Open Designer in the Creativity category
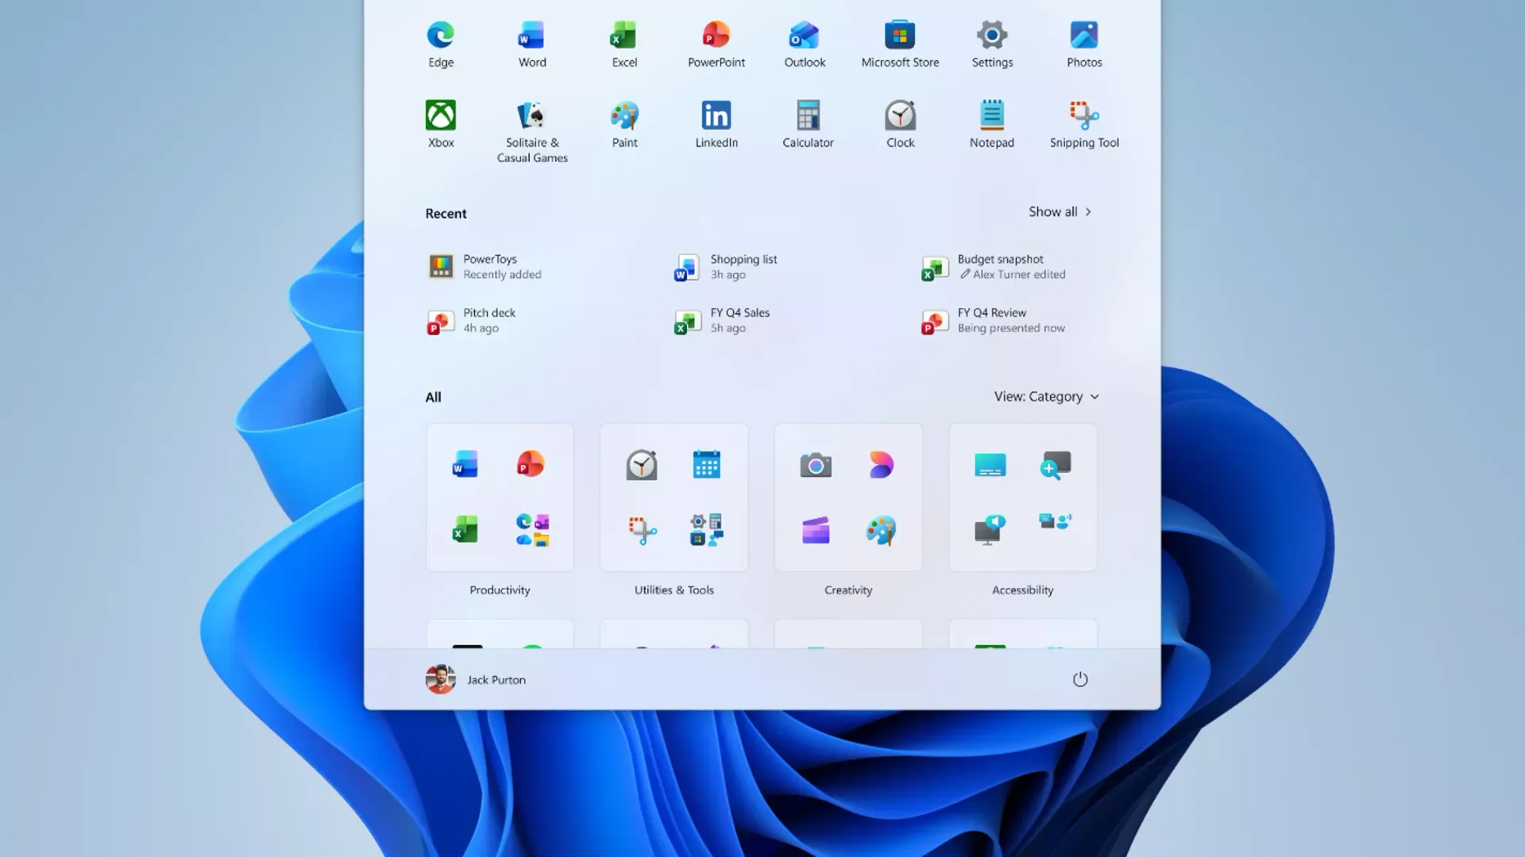Screen dimensions: 1525x857 (x=881, y=464)
